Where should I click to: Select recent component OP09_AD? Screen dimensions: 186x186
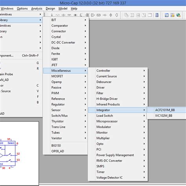click(x=66, y=151)
